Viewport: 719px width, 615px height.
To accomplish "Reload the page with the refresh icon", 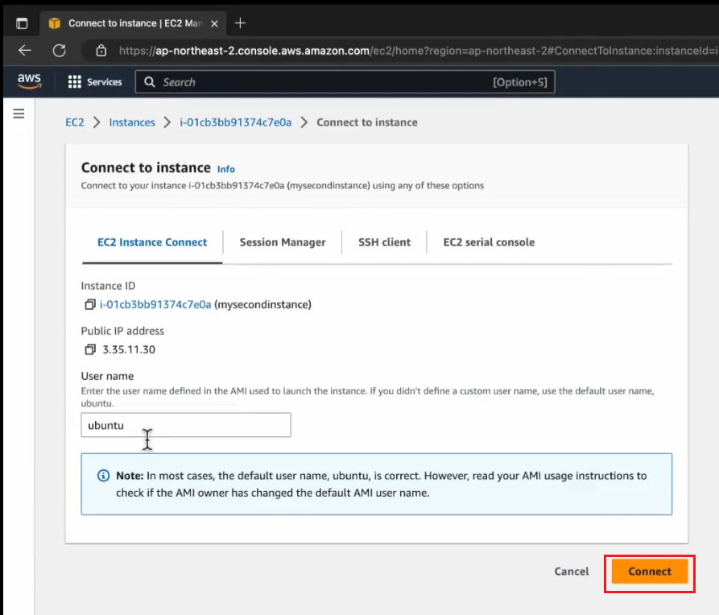I will coord(59,51).
